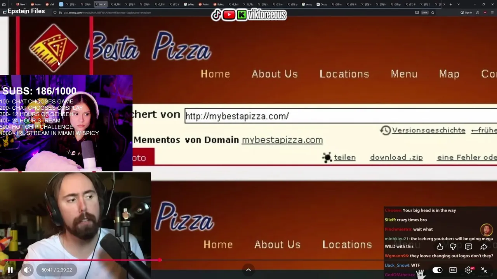The image size is (497, 279).
Task: Click the Sign in account button
Action: click(x=466, y=12)
